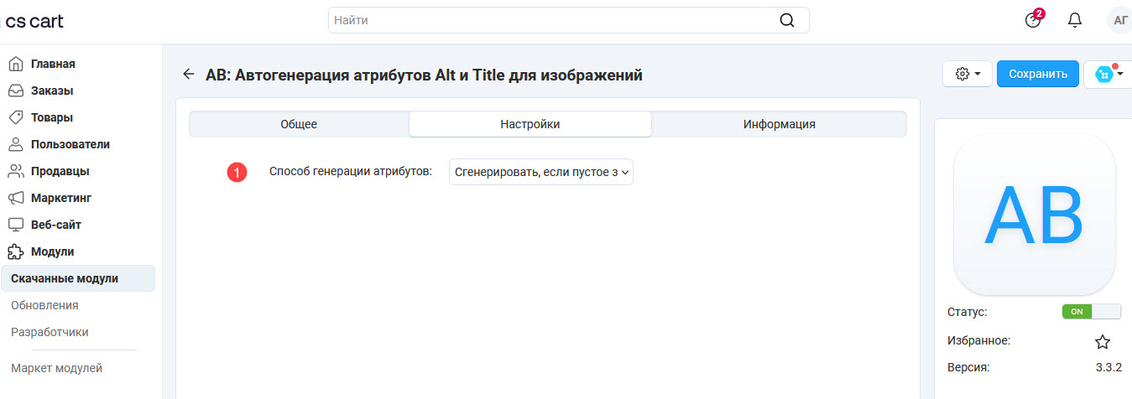Screen dimensions: 1132x399
Task: Focus the Найти search field
Action: click(569, 20)
